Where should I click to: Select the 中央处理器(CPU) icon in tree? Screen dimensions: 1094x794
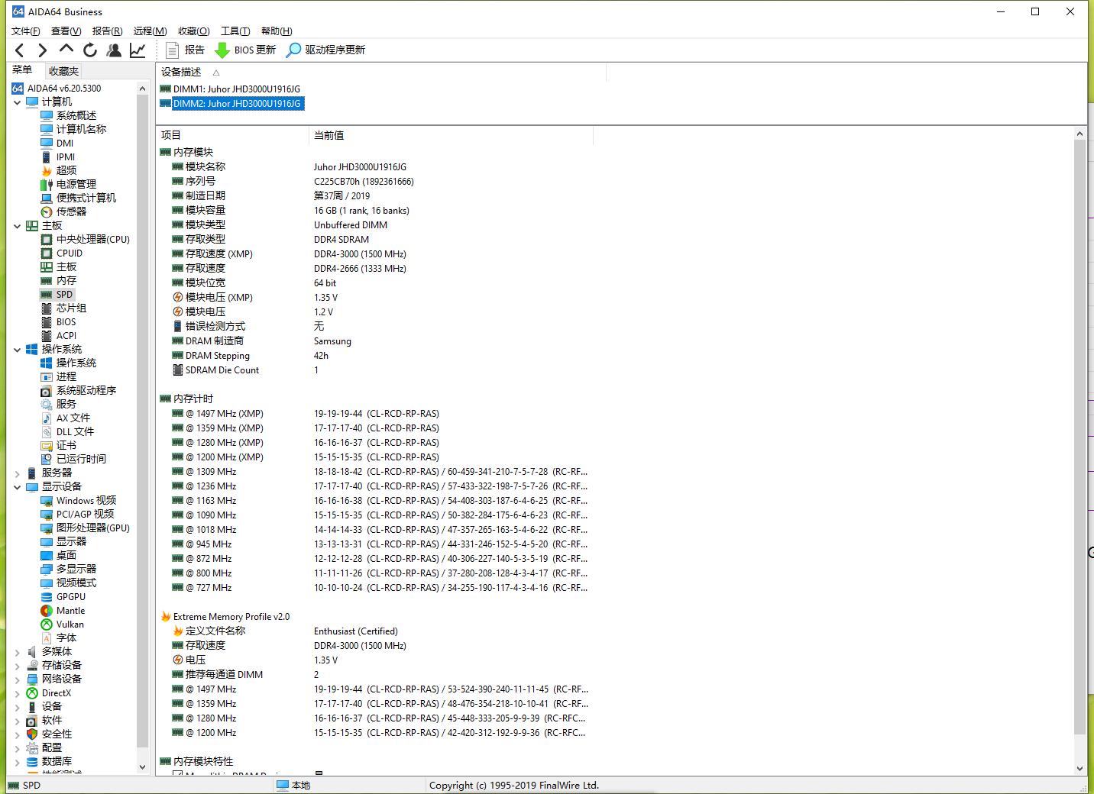pos(47,240)
